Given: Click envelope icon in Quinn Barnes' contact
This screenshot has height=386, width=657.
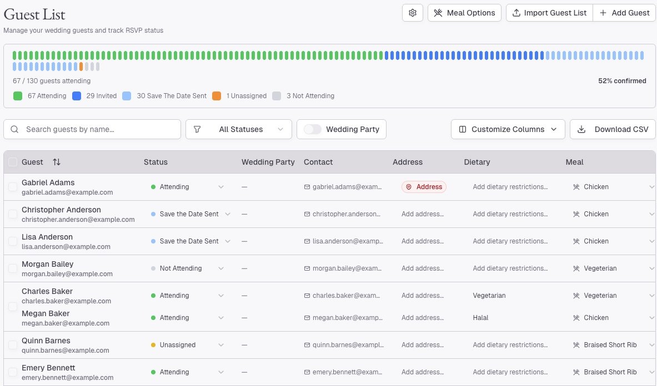Looking at the screenshot, I should [307, 345].
